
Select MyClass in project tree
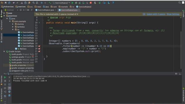[x=21, y=49]
